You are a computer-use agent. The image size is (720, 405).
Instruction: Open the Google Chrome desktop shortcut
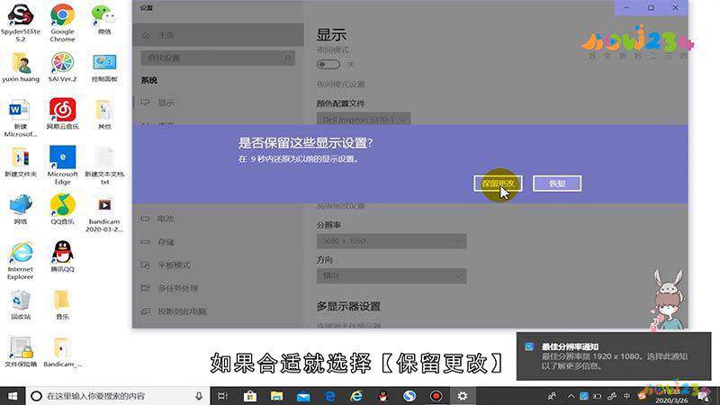click(62, 23)
